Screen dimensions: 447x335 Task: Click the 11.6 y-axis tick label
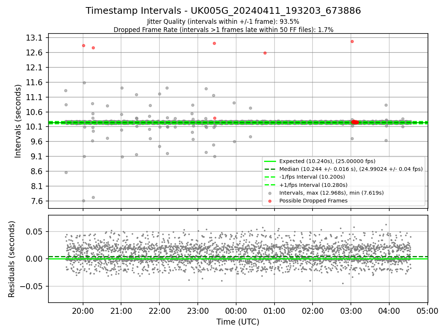(x=35, y=83)
